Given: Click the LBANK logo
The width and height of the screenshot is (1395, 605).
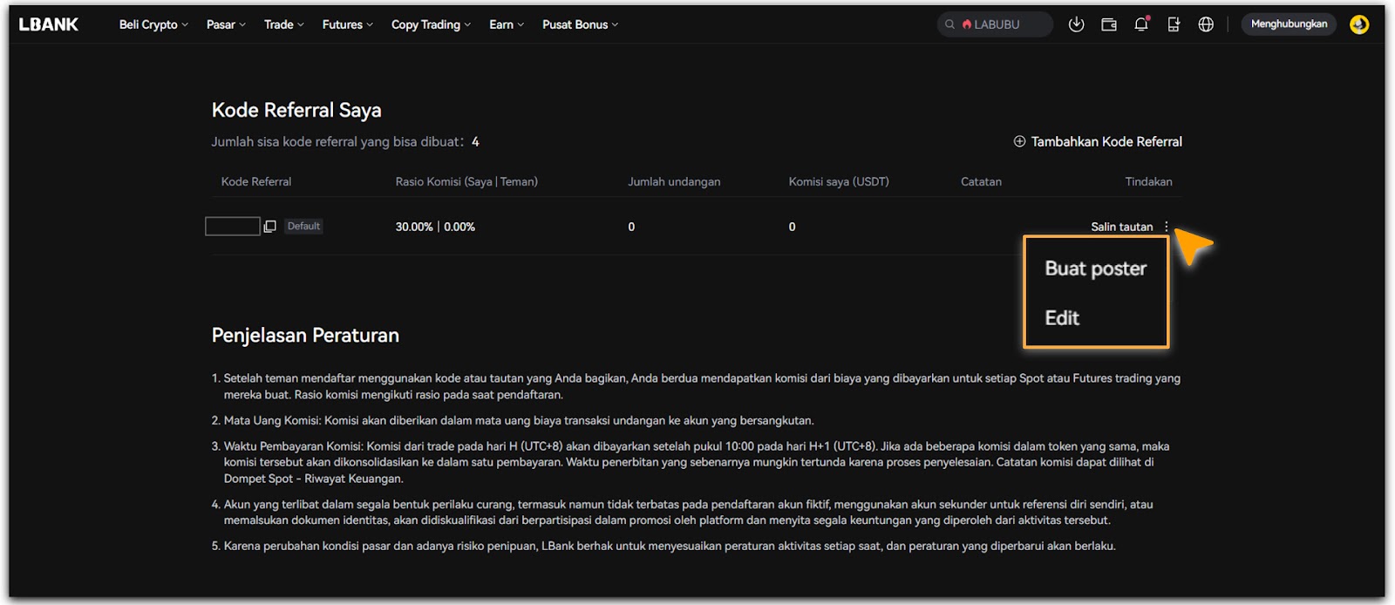Looking at the screenshot, I should click(49, 24).
